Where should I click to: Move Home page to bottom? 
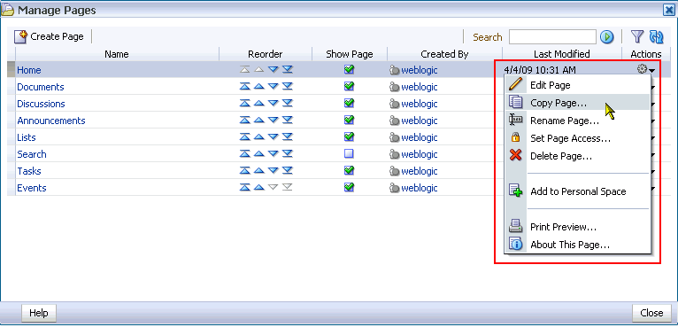click(288, 70)
